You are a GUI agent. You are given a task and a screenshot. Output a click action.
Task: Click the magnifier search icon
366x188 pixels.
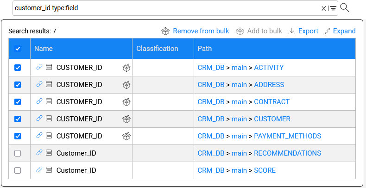[x=345, y=8]
